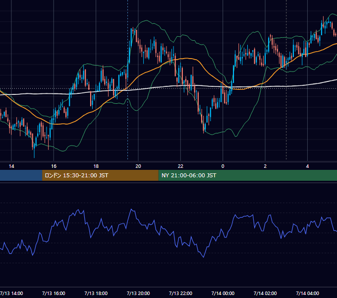
Task: Click the 7/13 20:00 date label
Action: pyautogui.click(x=138, y=293)
